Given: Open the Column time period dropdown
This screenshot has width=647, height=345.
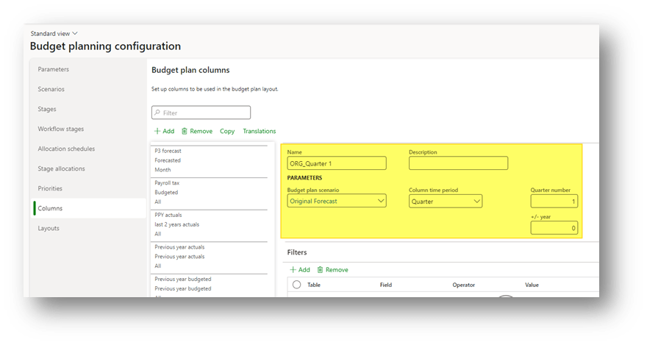Looking at the screenshot, I should pos(476,201).
